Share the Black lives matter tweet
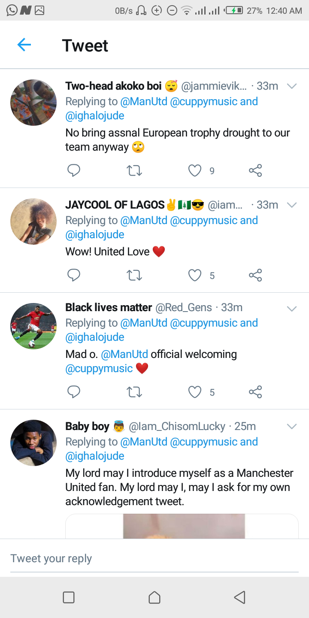 pyautogui.click(x=255, y=392)
